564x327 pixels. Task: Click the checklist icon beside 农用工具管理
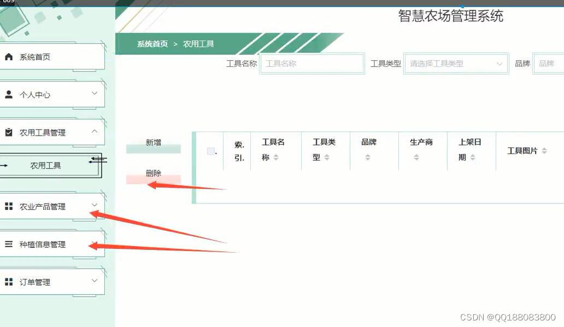(x=8, y=131)
